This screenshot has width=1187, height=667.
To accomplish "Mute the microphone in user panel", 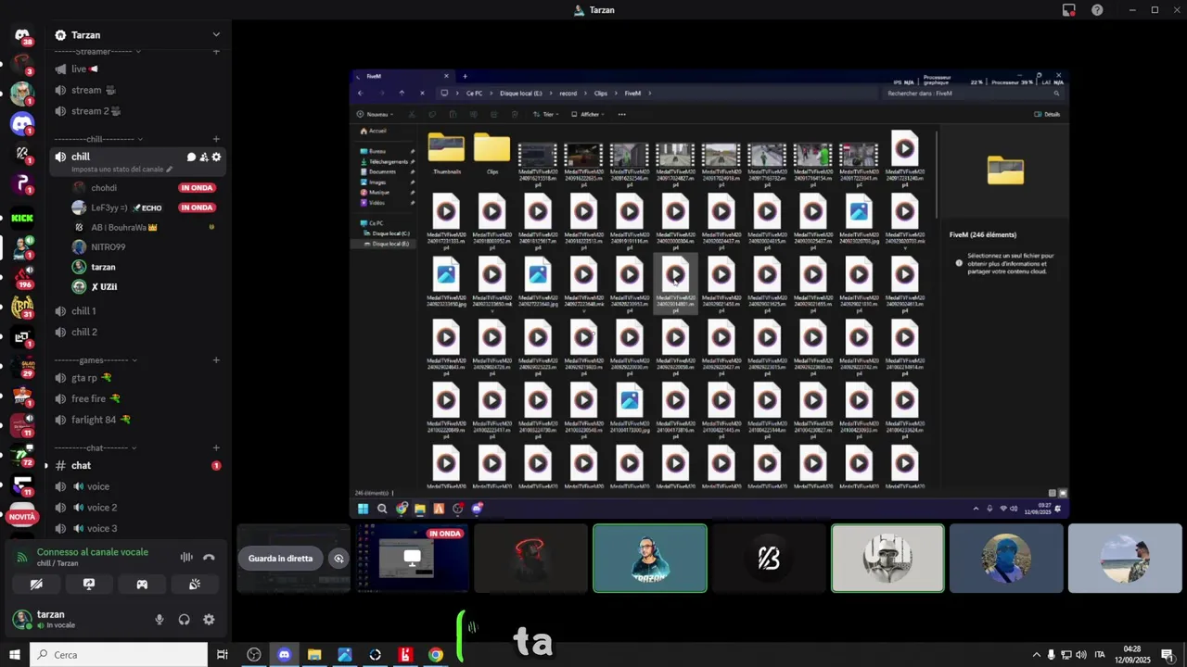I will pos(160,620).
